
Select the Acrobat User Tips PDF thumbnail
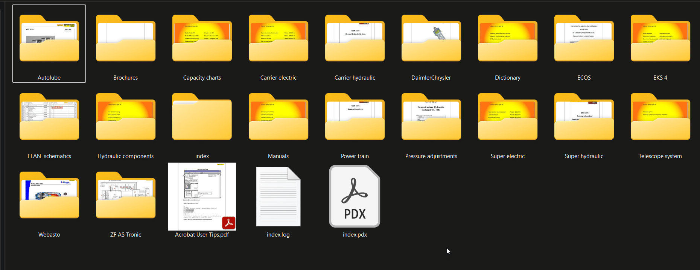(202, 196)
